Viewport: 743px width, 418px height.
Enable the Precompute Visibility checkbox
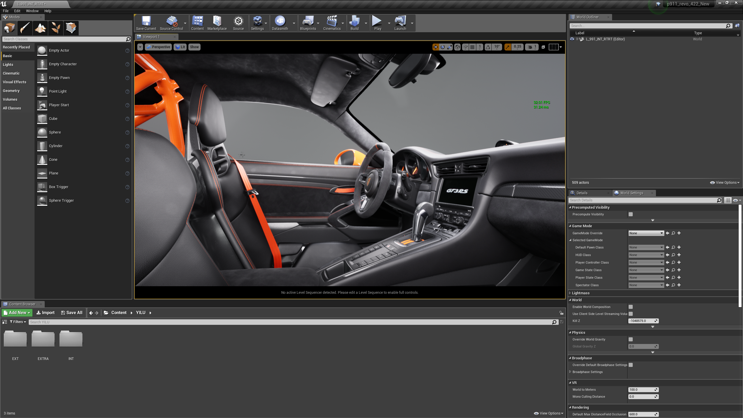630,214
